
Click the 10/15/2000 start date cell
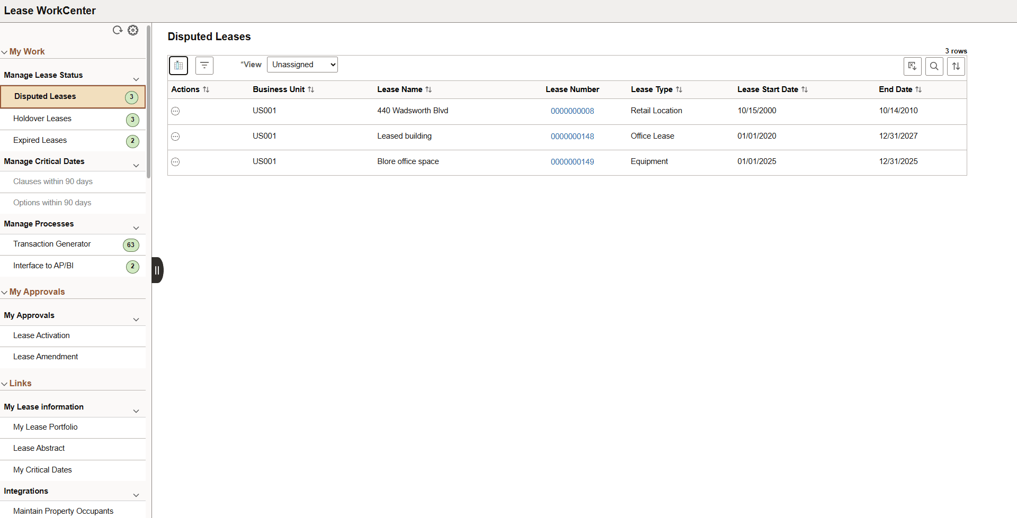pyautogui.click(x=757, y=111)
